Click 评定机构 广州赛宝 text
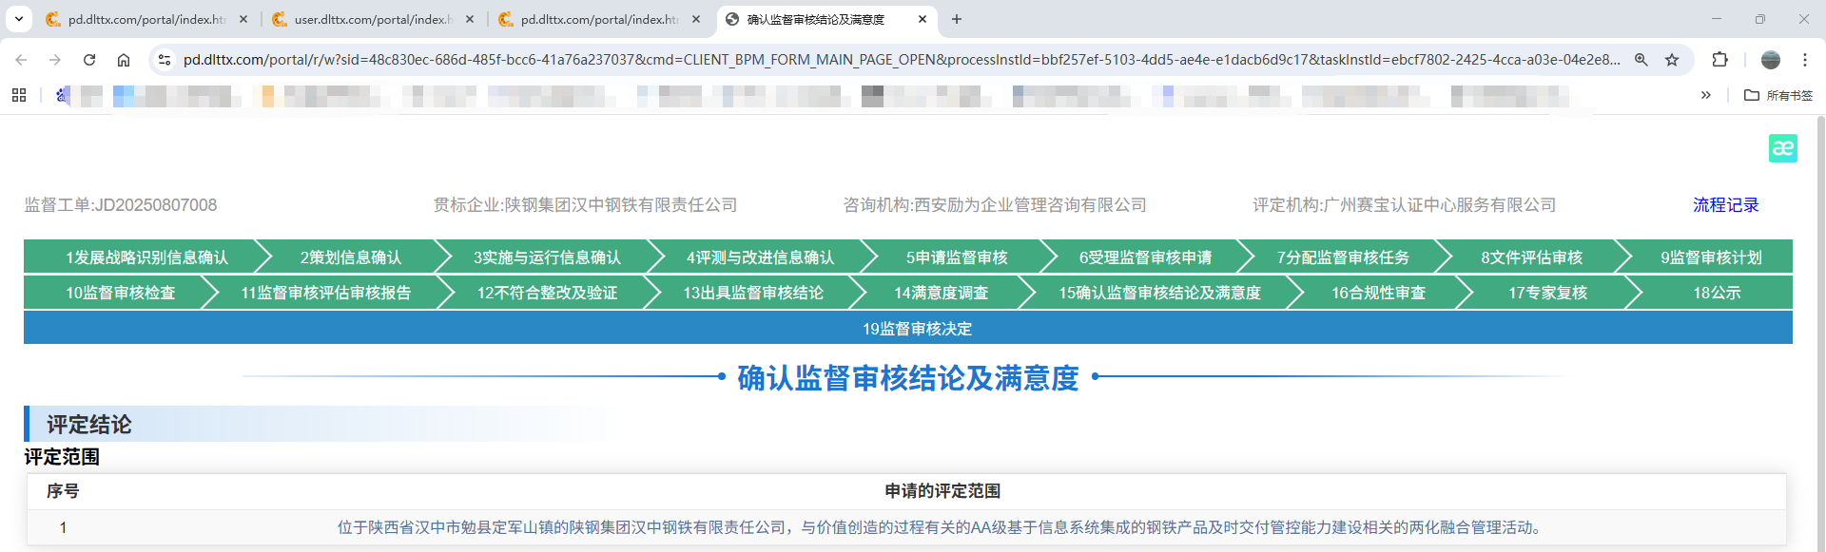The image size is (1826, 552). (x=1405, y=205)
